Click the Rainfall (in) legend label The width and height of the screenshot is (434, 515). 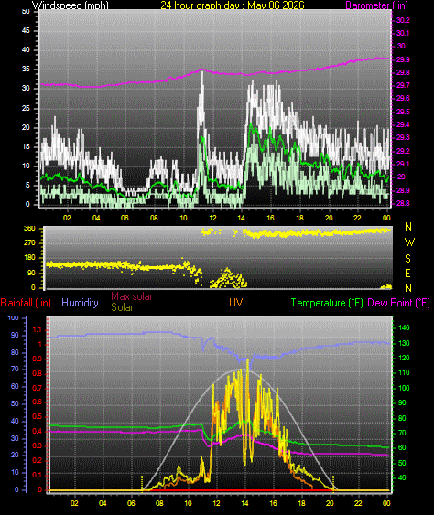pyautogui.click(x=26, y=303)
